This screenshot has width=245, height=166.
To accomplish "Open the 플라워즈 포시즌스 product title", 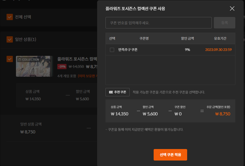I will (77, 59).
